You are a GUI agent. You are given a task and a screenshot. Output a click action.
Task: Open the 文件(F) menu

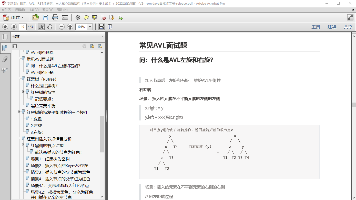click(6, 10)
